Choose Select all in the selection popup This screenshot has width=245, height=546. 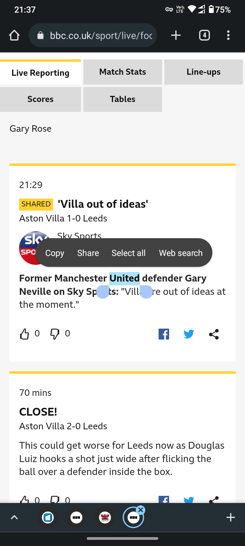128,253
